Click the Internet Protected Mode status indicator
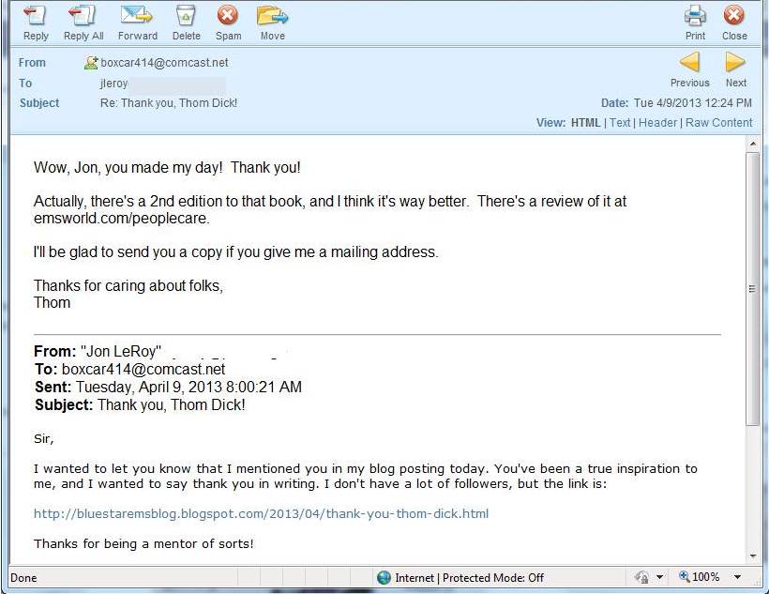The width and height of the screenshot is (769, 594). (460, 578)
